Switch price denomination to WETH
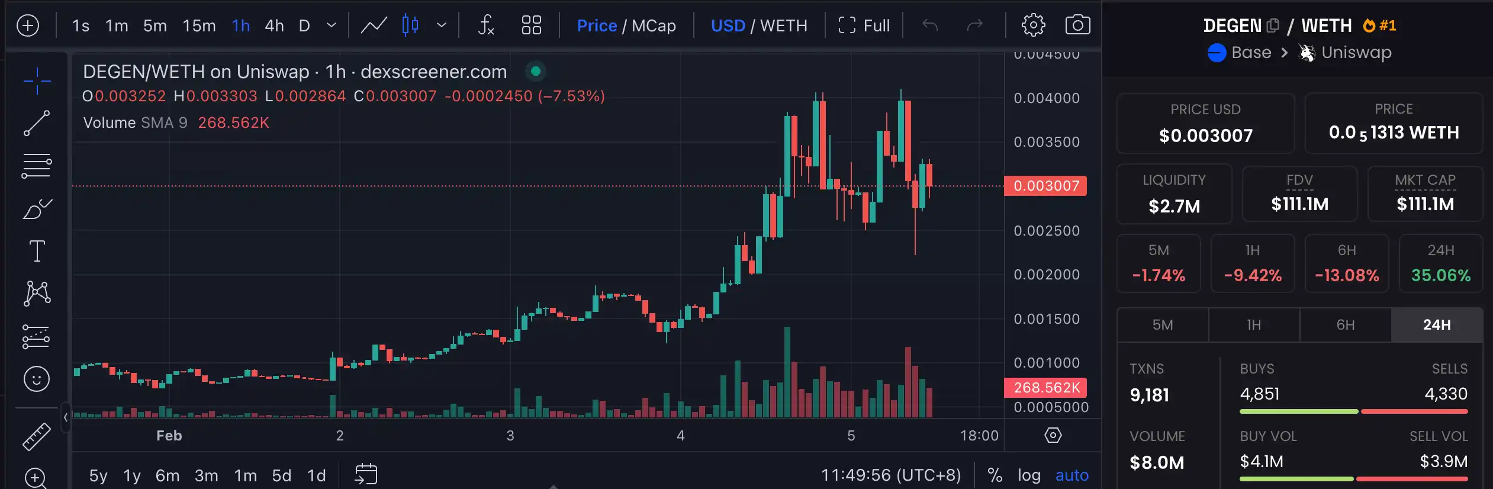The image size is (1493, 489). pos(783,25)
